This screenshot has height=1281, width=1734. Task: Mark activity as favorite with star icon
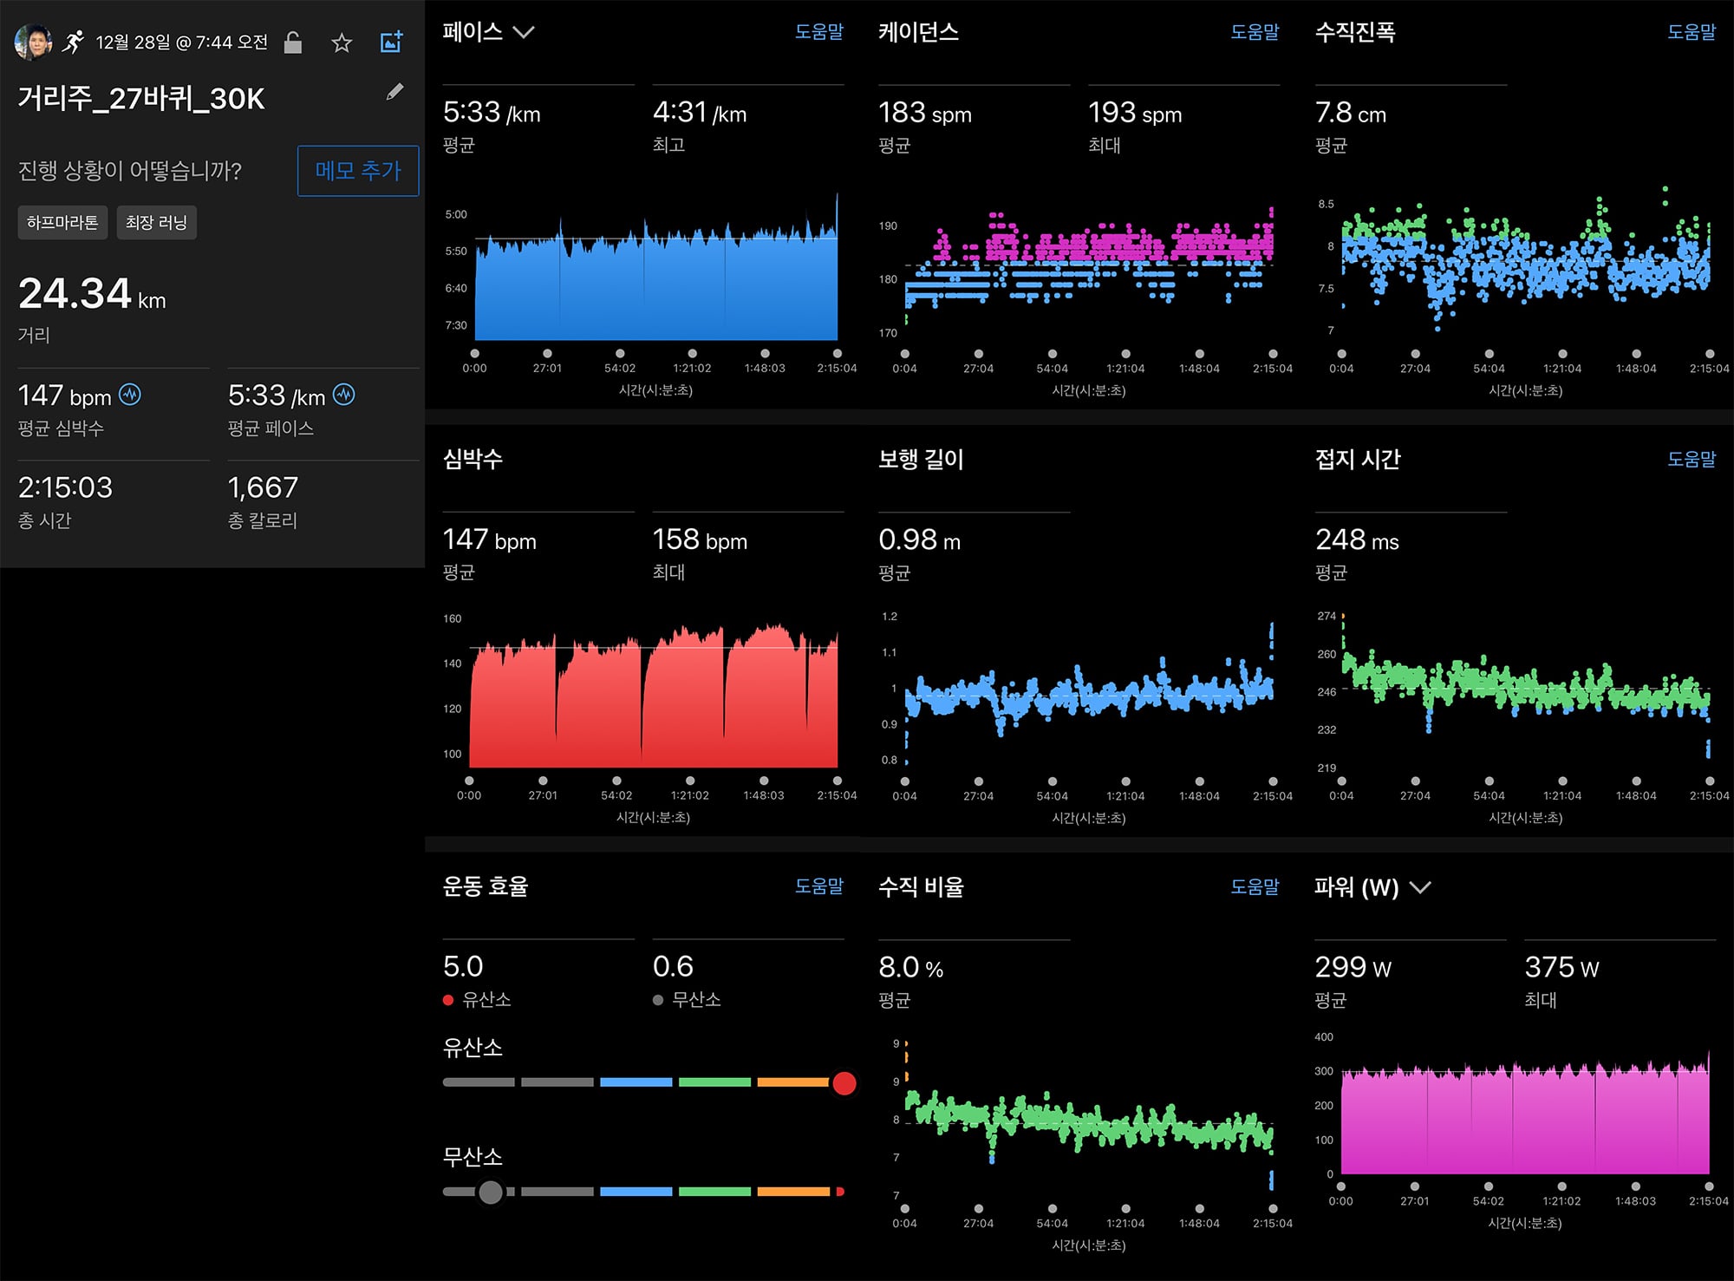click(342, 42)
